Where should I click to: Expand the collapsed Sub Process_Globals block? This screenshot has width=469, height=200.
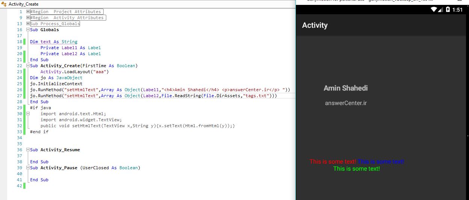[x=28, y=24]
